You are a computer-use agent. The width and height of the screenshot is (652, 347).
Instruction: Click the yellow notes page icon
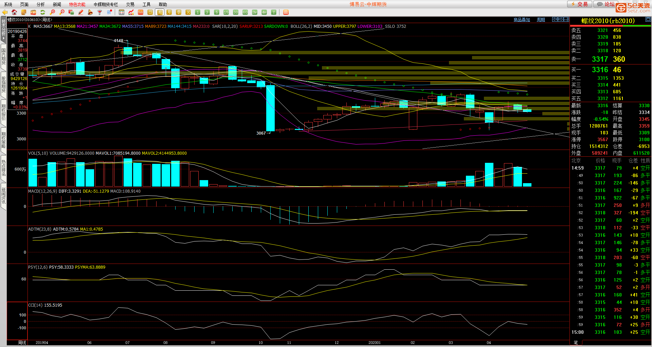[24, 12]
